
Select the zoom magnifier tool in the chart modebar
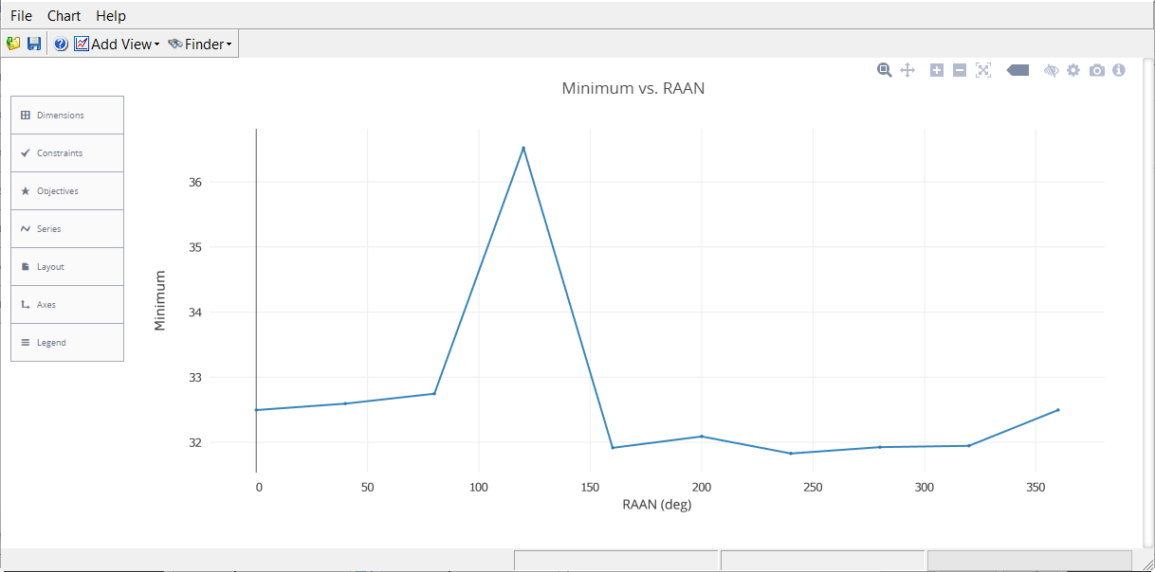(885, 70)
